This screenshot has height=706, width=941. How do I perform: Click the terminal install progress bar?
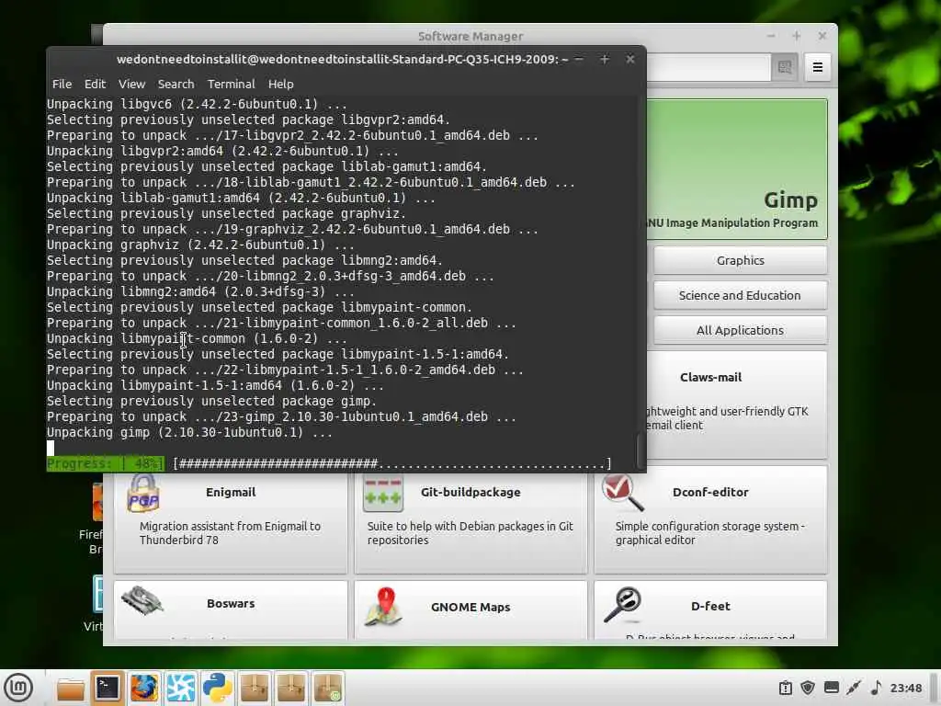pyautogui.click(x=391, y=463)
